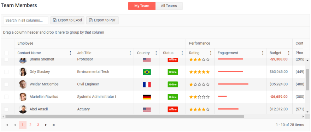Export the grid to Excel
This screenshot has height=132, width=311.
(68, 20)
